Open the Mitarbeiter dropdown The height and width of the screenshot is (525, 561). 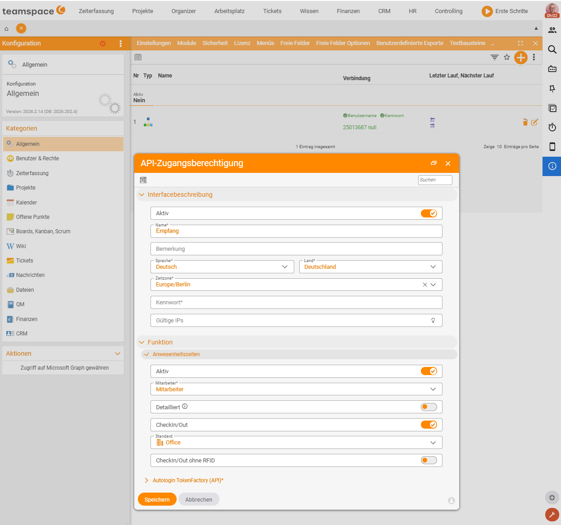(296, 389)
